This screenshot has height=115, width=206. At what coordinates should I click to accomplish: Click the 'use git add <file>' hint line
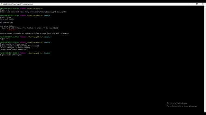(30, 28)
